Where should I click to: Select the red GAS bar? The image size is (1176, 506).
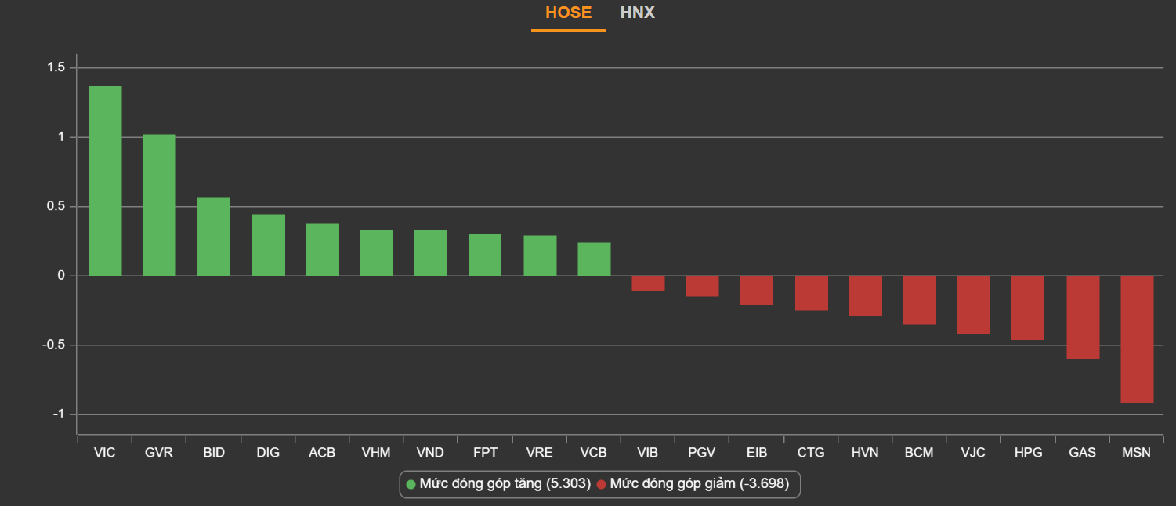(1083, 317)
